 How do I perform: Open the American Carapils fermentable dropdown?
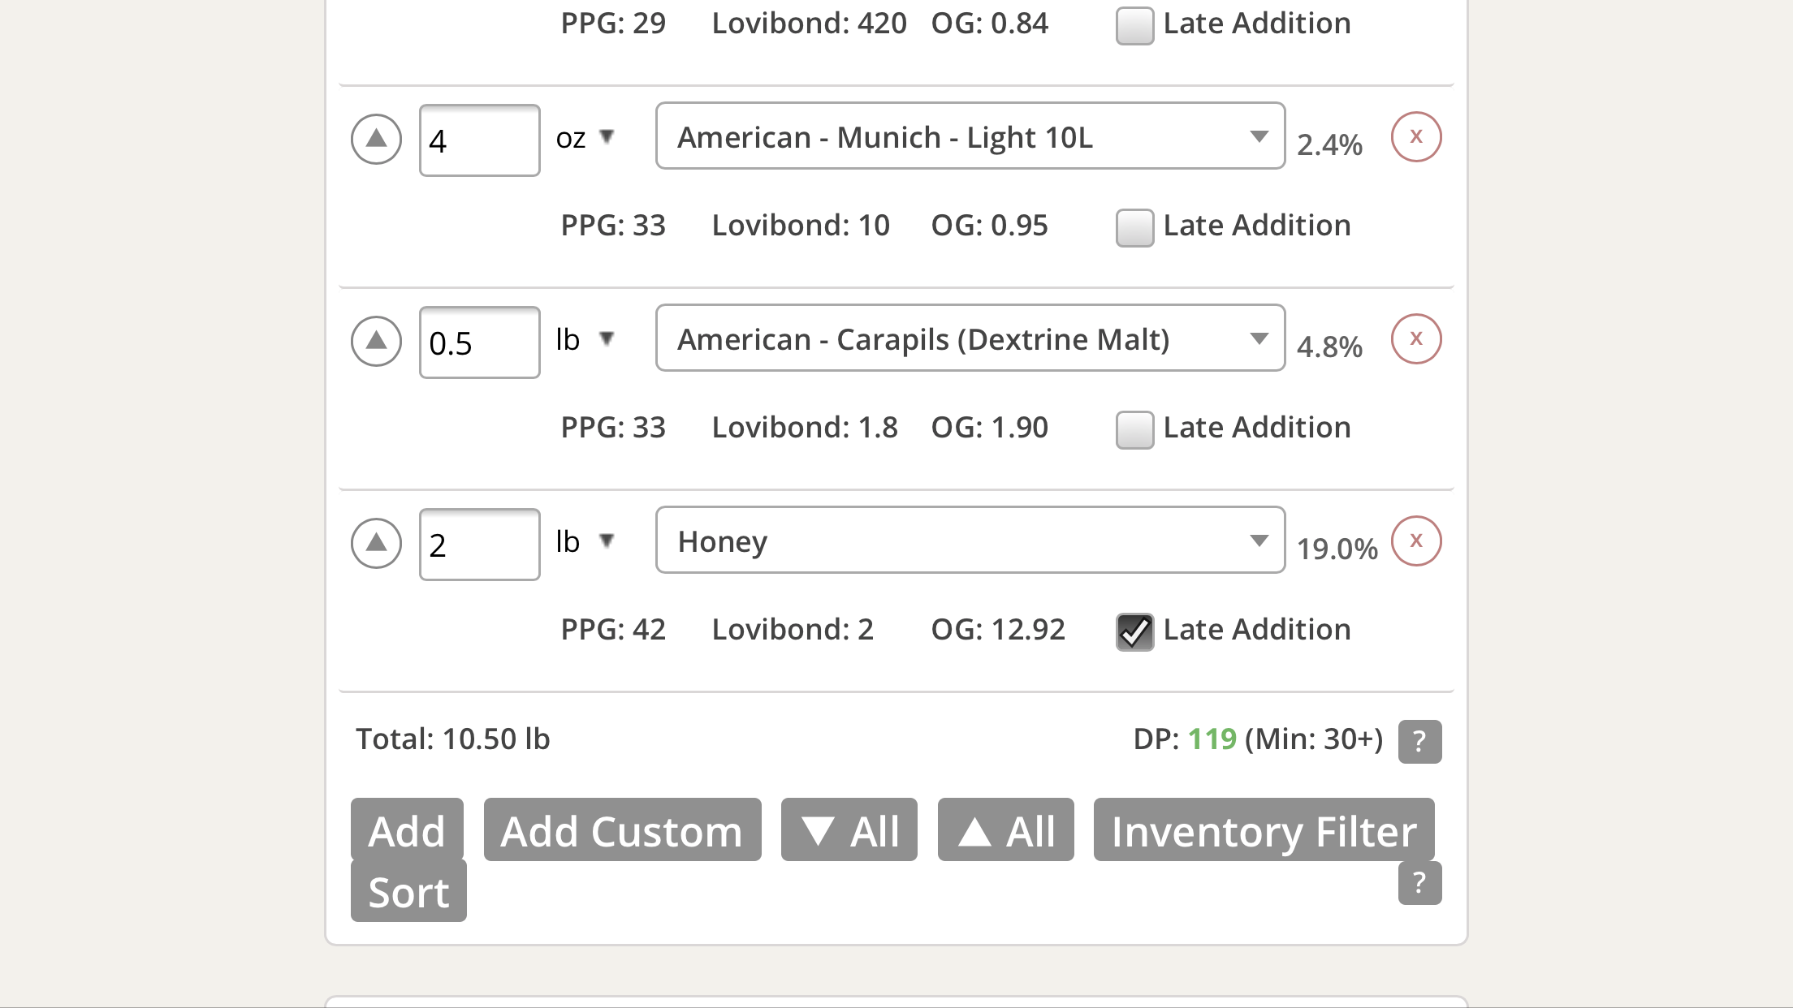970,338
